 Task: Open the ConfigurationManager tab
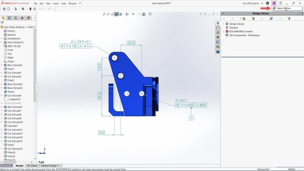coord(16,18)
